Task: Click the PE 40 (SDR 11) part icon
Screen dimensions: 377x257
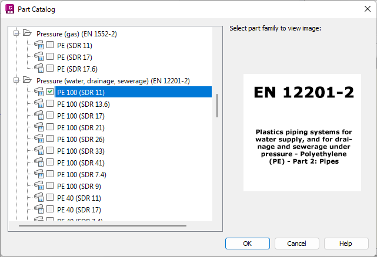Action: (x=39, y=198)
